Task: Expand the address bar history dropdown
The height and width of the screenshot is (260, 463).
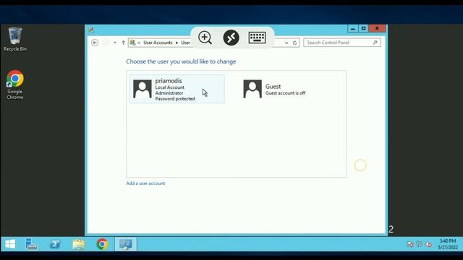Action: coord(286,43)
